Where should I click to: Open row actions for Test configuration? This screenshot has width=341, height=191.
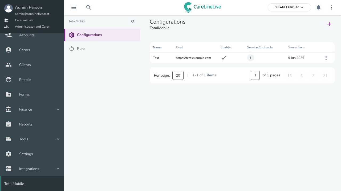326,58
